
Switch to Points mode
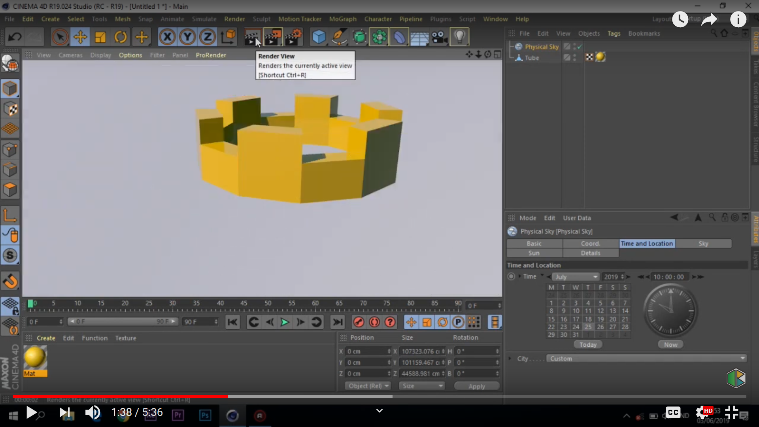(x=10, y=149)
